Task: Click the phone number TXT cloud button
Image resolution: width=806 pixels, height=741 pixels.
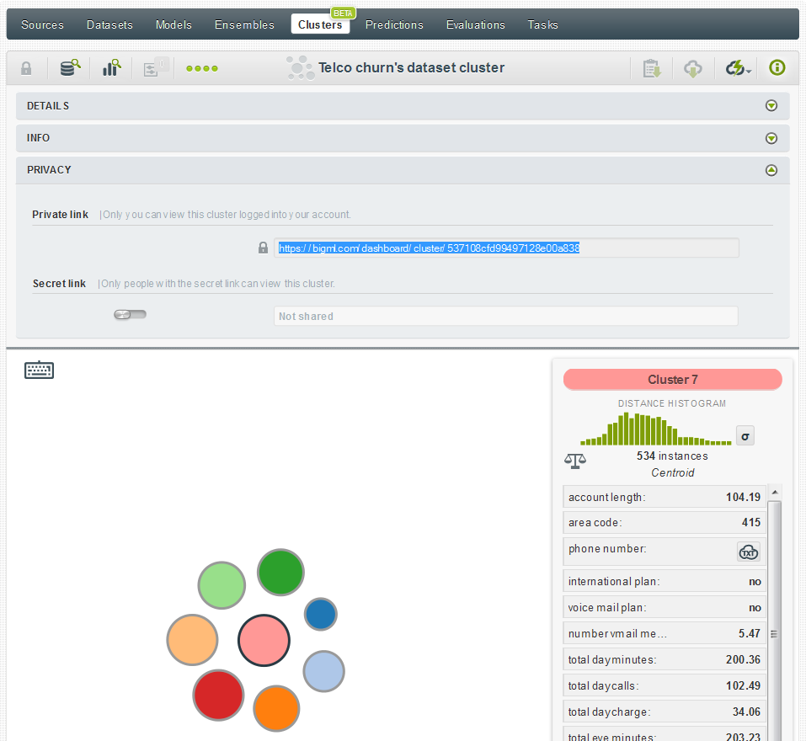Action: pos(748,552)
